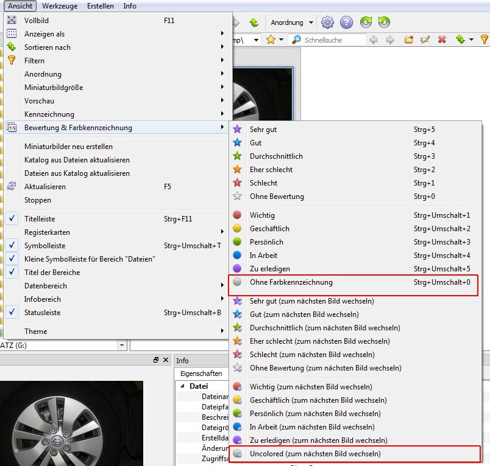Click the settings gear icon in toolbar

tap(328, 23)
